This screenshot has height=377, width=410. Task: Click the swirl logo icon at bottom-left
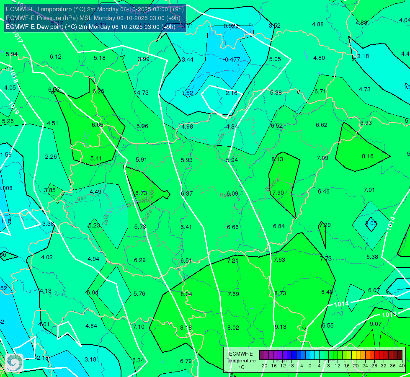(x=14, y=363)
